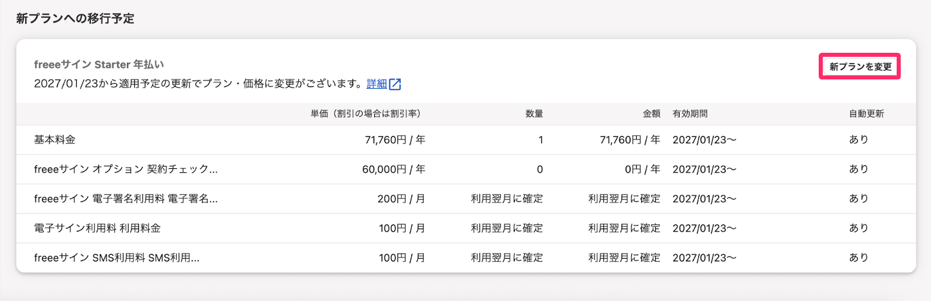Click the 60,000円 / 年 unit price

[394, 169]
